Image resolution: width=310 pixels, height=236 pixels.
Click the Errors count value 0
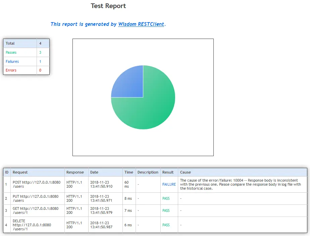coord(40,70)
